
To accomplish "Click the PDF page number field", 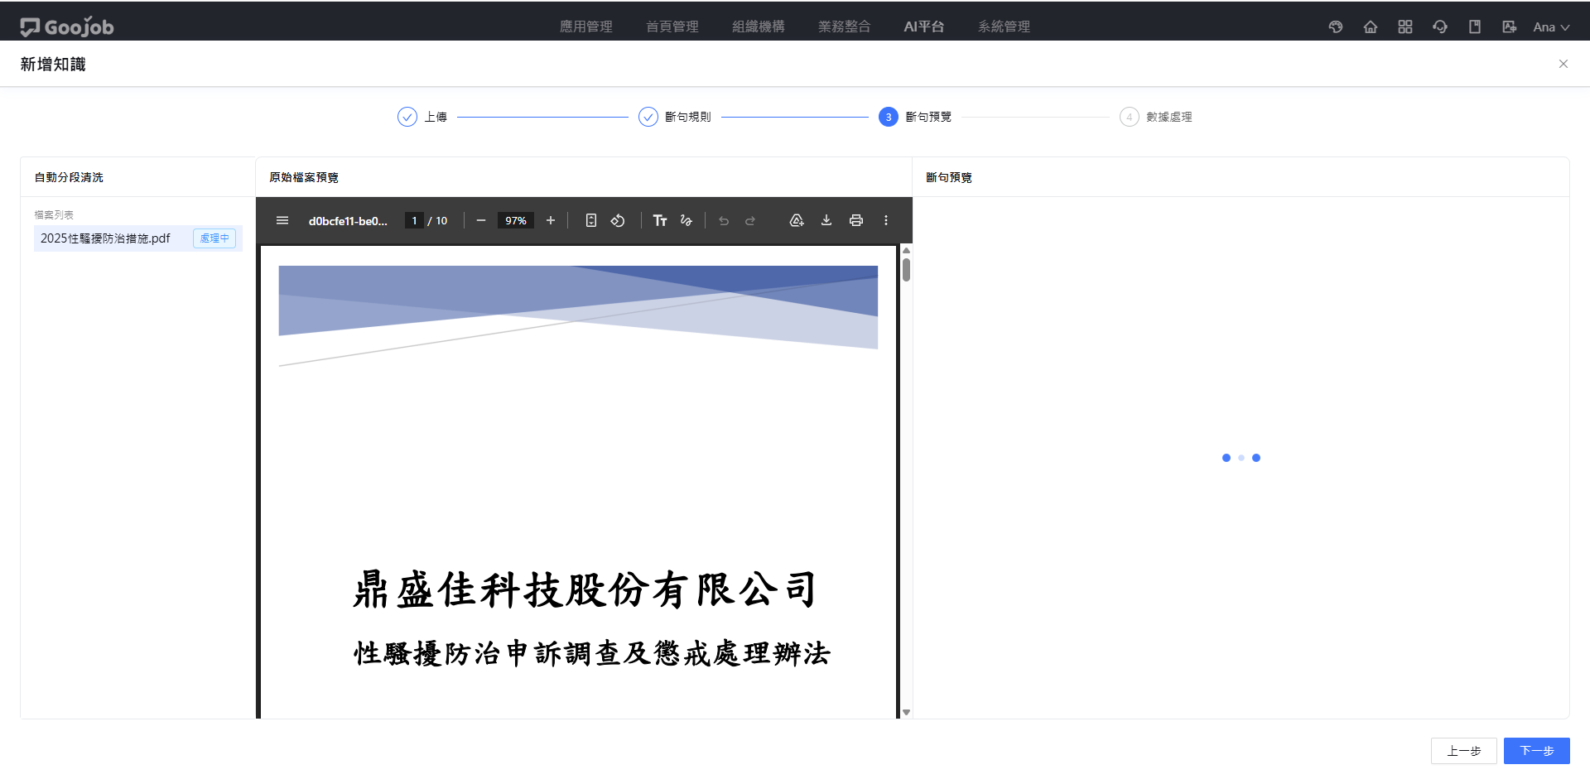I will 414,220.
